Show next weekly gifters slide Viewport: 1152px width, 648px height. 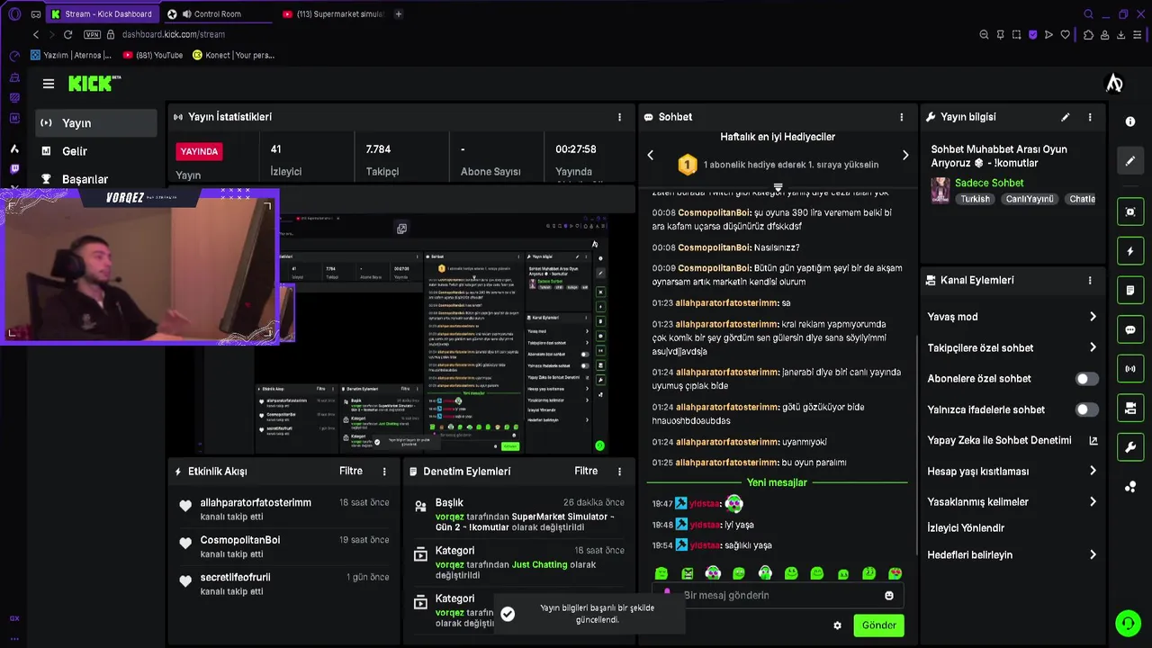(905, 155)
